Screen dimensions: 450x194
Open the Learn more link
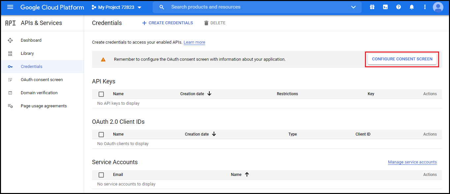(195, 42)
